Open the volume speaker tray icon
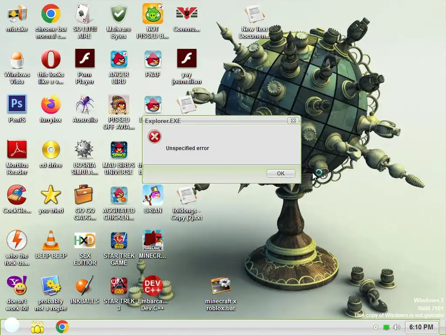 tap(396, 327)
